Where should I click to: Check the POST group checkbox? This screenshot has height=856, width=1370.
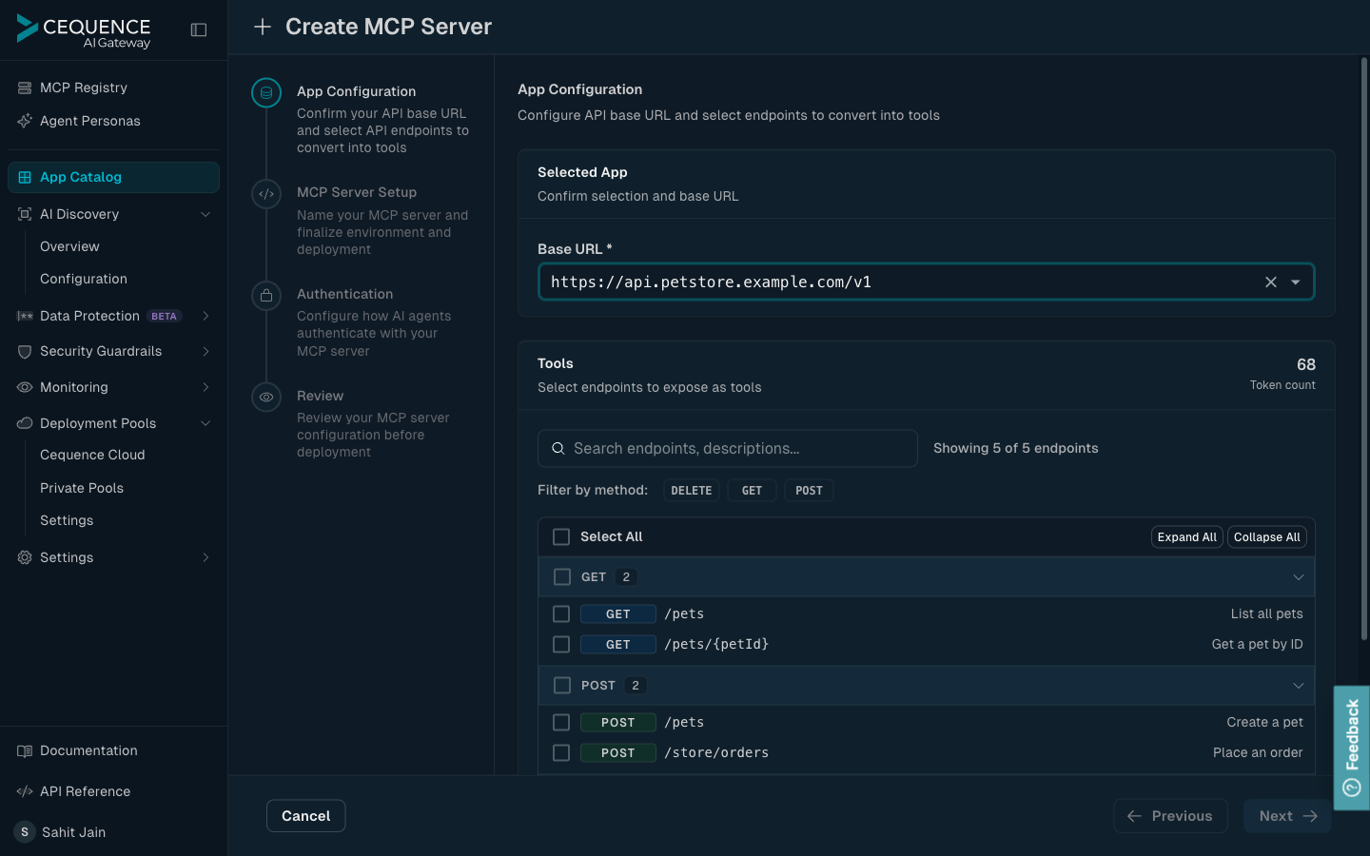click(x=562, y=685)
